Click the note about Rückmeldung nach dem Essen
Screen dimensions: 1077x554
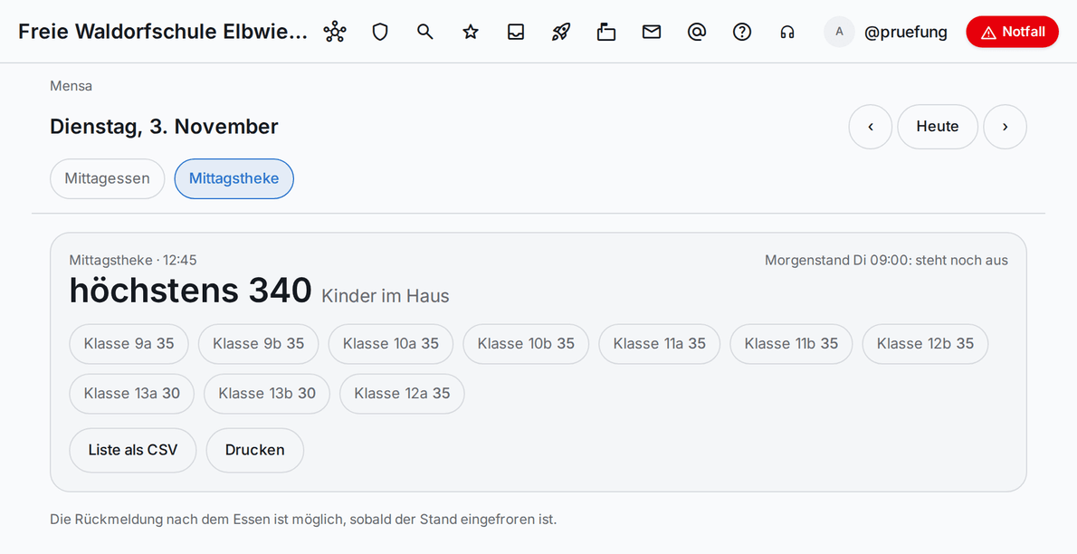303,520
